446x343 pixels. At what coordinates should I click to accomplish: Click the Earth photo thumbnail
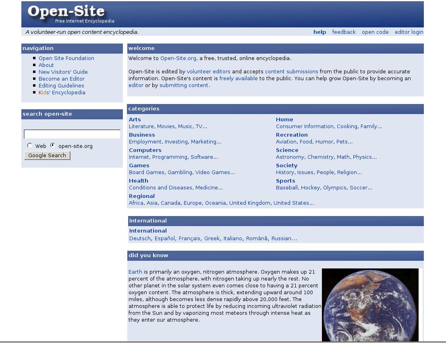coord(370,305)
